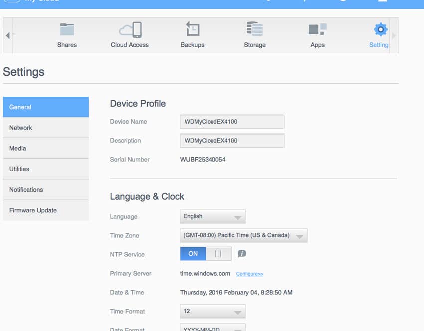
Task: Click the right navigation scroll arrow
Action: [x=394, y=36]
